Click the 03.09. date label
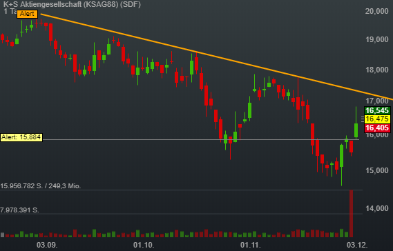This screenshot has height=251, width=393. click(x=47, y=245)
